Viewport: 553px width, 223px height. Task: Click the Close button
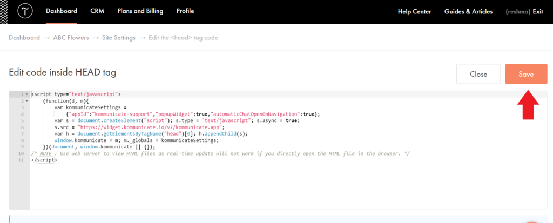click(x=478, y=74)
